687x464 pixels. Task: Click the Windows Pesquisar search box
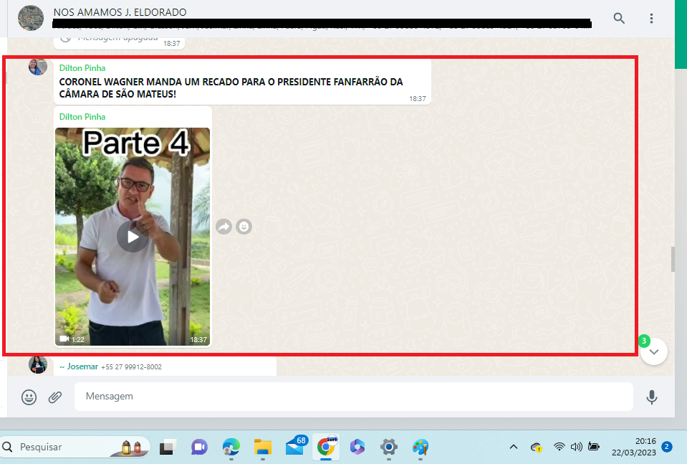click(75, 447)
